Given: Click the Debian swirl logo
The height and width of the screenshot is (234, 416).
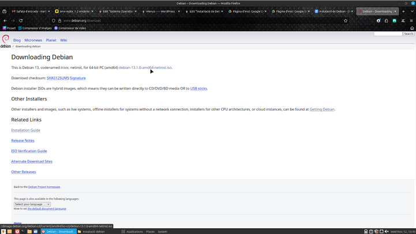Looking at the screenshot, I should pyautogui.click(x=5, y=40).
